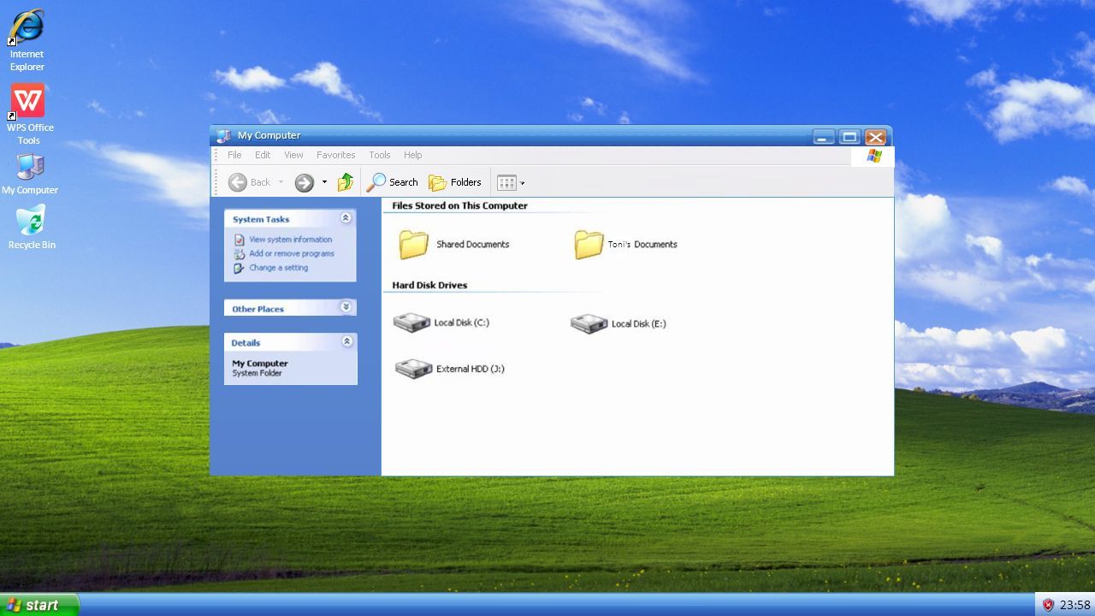The width and height of the screenshot is (1095, 616).
Task: Click the Windows flag logo in menu bar
Action: pyautogui.click(x=873, y=156)
